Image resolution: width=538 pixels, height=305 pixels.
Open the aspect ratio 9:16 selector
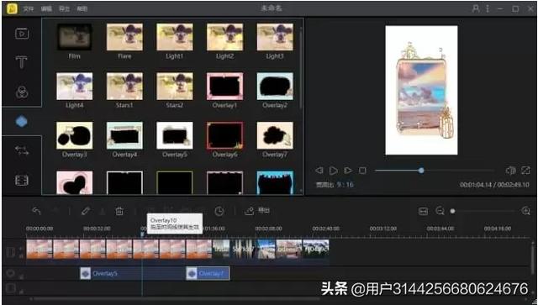[x=335, y=185]
